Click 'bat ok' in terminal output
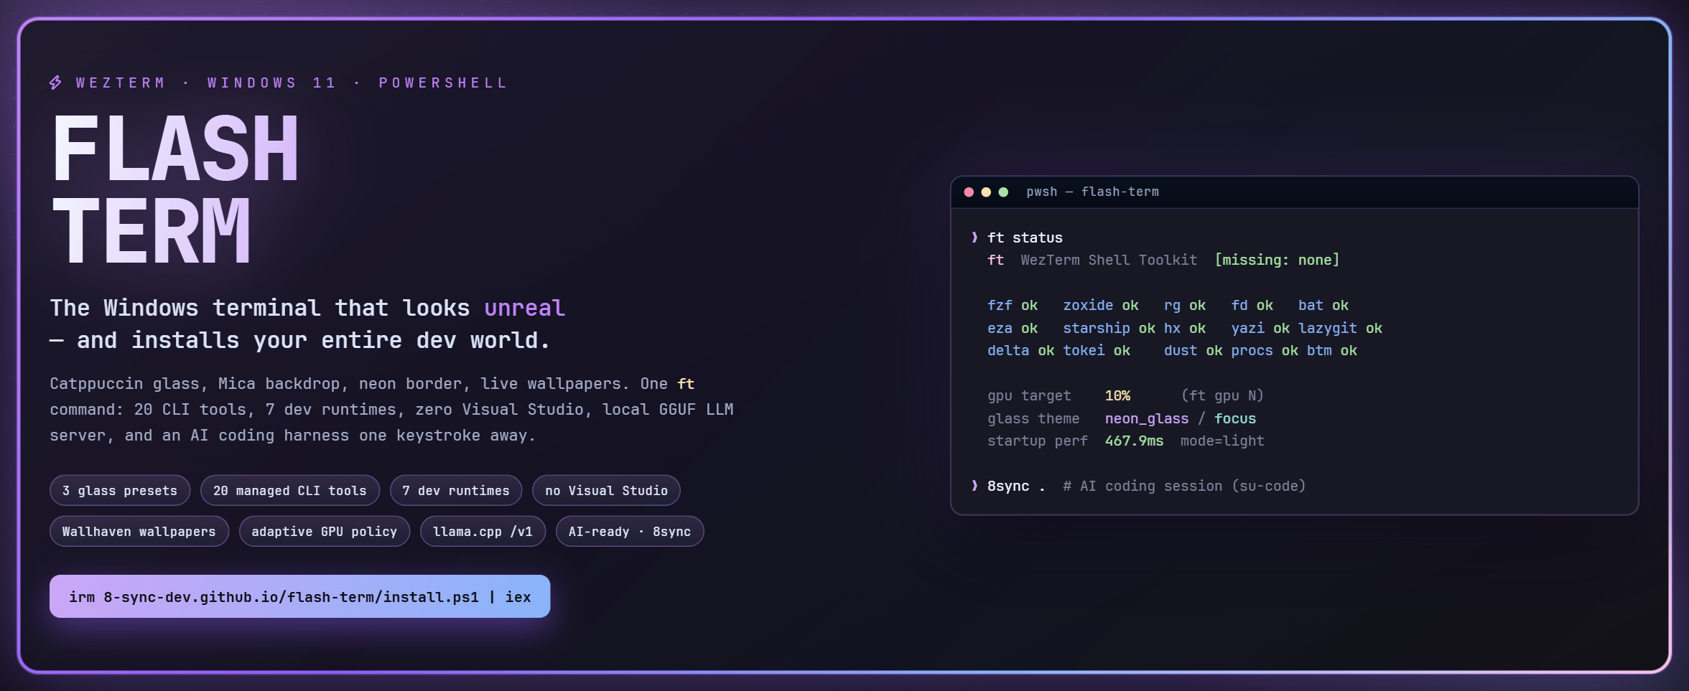Screen dimensions: 1689x691 point(1323,305)
